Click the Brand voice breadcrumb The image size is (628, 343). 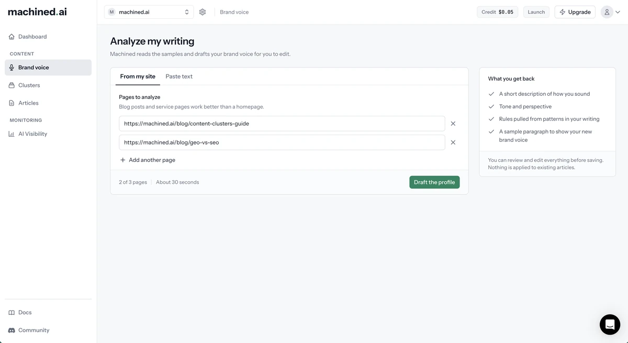234,12
